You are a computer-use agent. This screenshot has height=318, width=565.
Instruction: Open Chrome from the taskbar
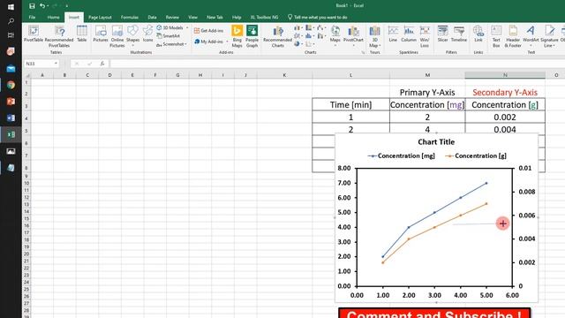11,85
